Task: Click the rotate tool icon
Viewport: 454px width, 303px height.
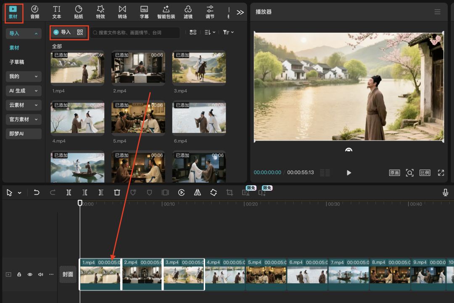Action: tap(214, 192)
